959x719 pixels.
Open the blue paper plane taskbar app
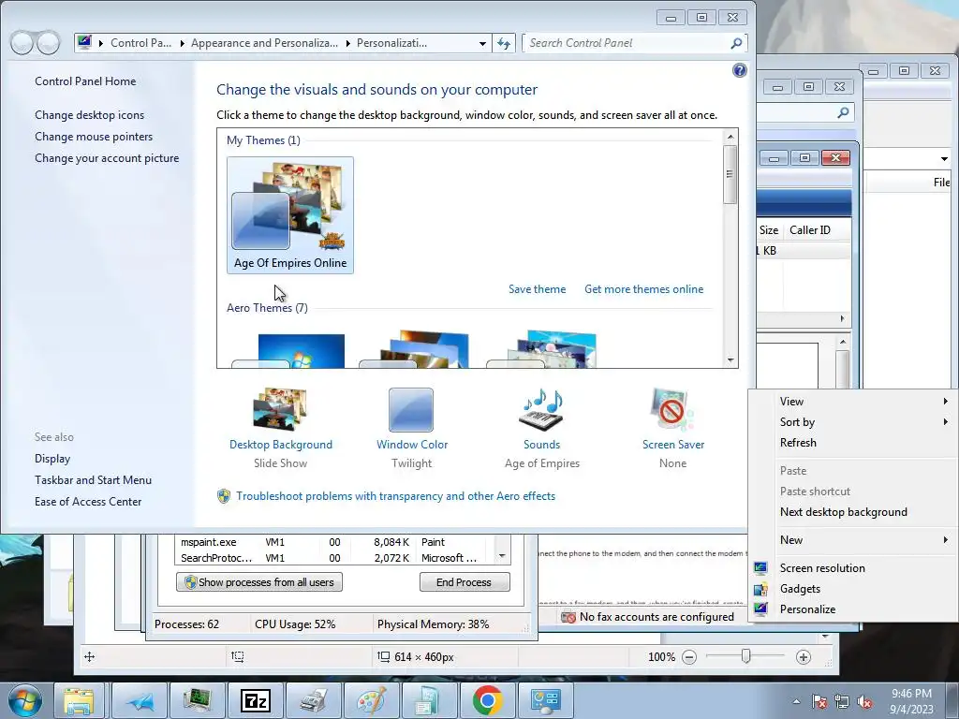(x=140, y=700)
